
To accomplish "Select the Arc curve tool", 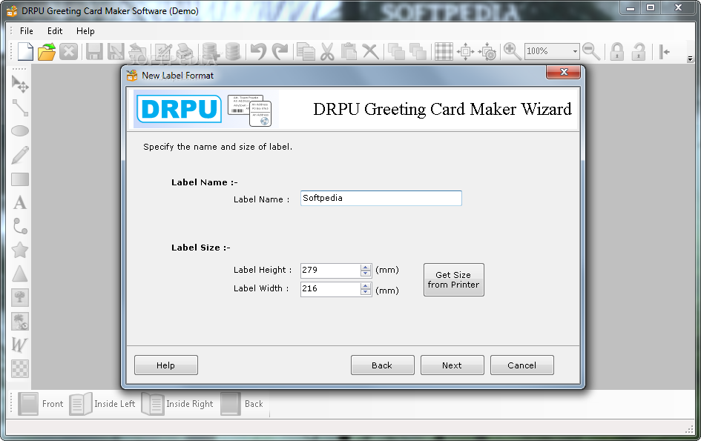I will pos(20,226).
